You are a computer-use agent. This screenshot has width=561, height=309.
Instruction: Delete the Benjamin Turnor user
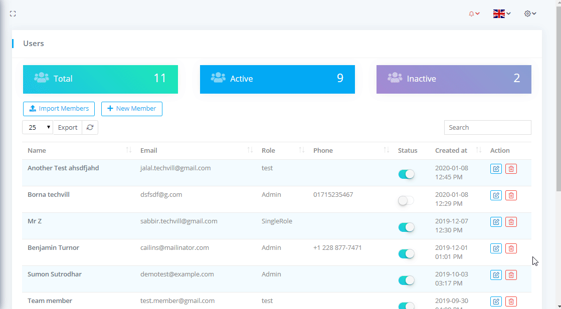511,248
